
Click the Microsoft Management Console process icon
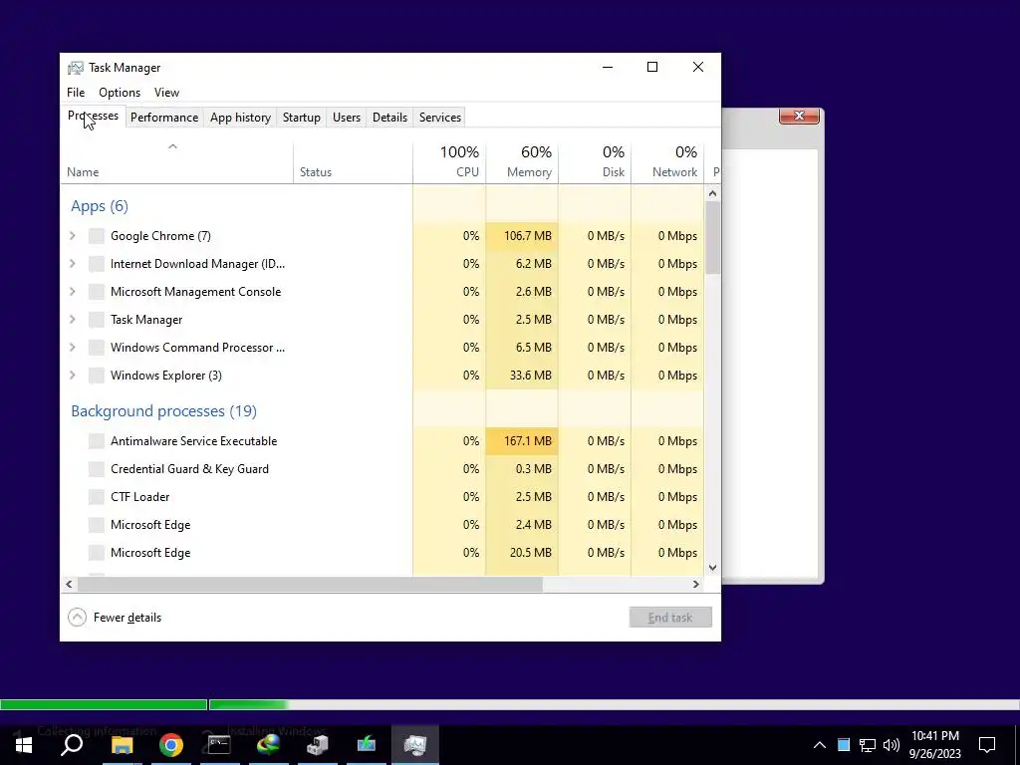(97, 292)
